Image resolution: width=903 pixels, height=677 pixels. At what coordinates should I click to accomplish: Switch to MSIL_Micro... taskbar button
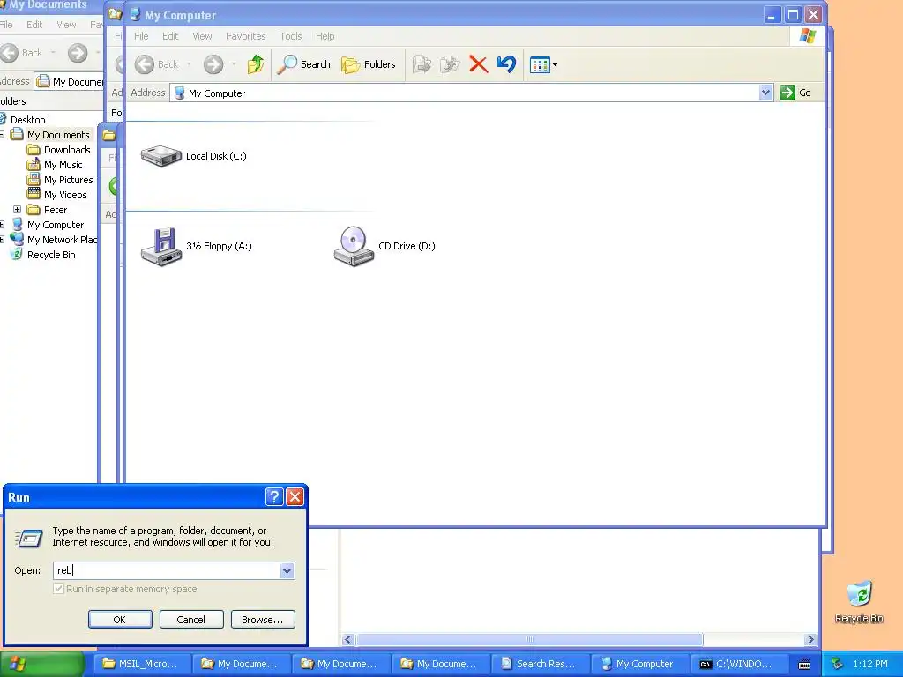pyautogui.click(x=140, y=664)
